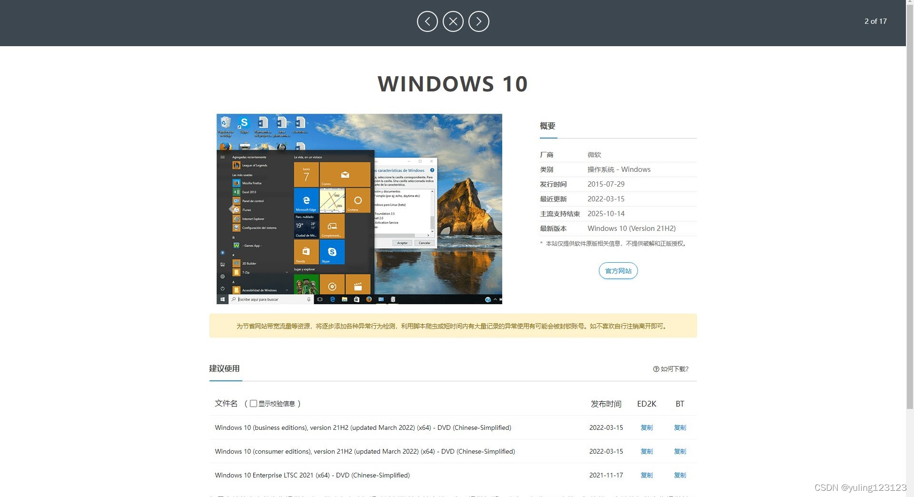Copy BT link for Enterprise LTSC 2021
Viewport: 914px width, 497px height.
[680, 475]
